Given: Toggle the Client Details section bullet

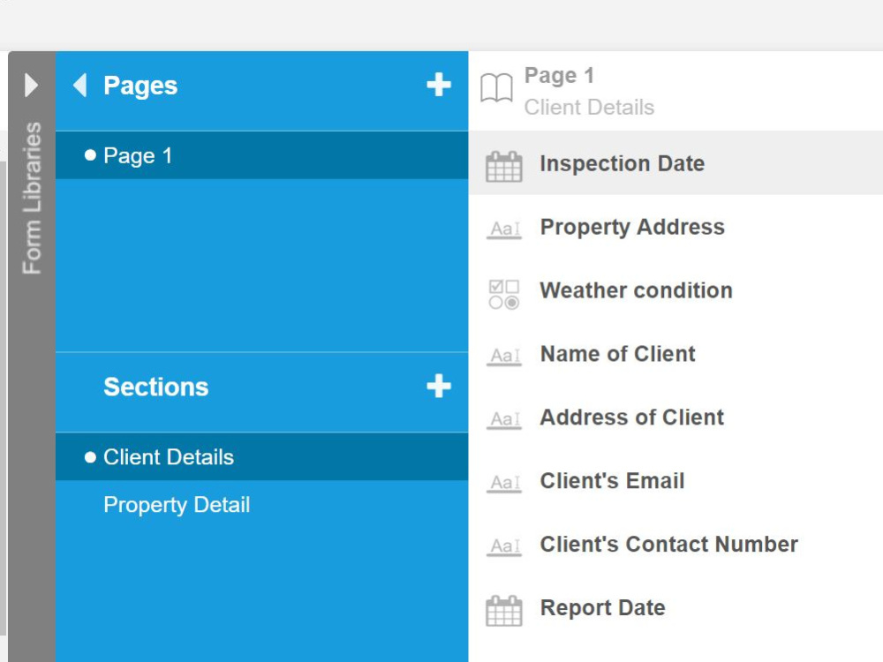Looking at the screenshot, I should [x=91, y=456].
